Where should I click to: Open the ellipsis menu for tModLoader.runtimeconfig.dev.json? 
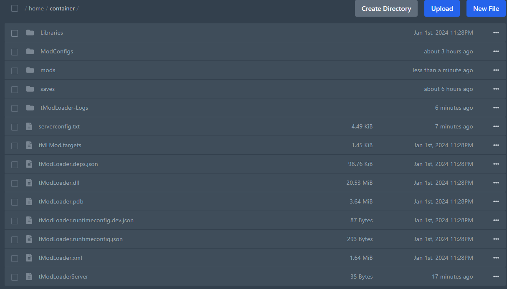496,220
